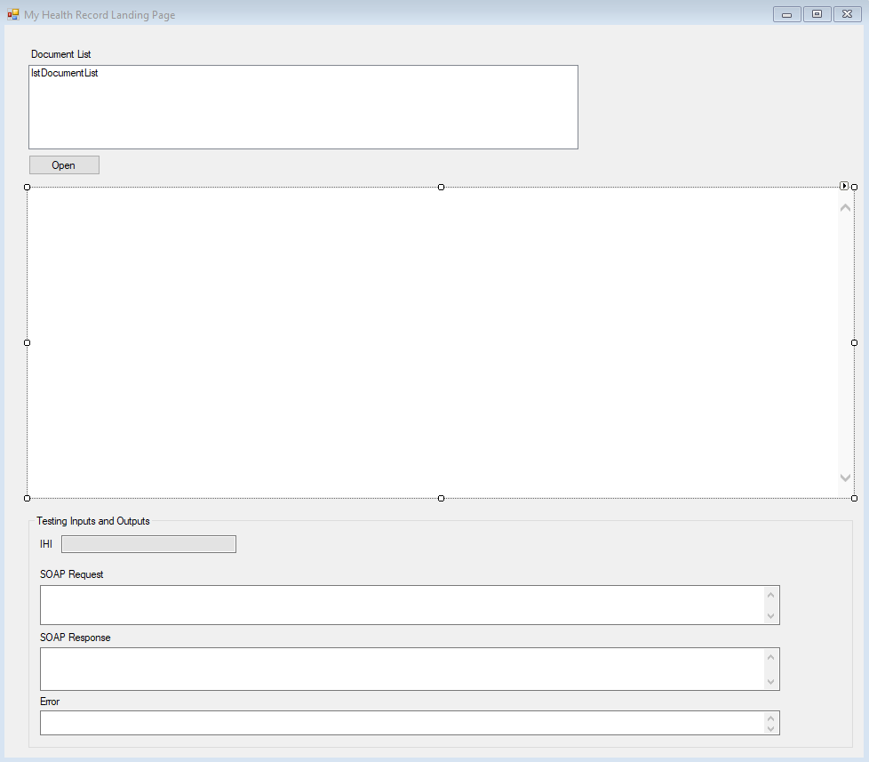Click the scroll-up arrow of the document viewer
The height and width of the screenshot is (762, 869).
(844, 205)
